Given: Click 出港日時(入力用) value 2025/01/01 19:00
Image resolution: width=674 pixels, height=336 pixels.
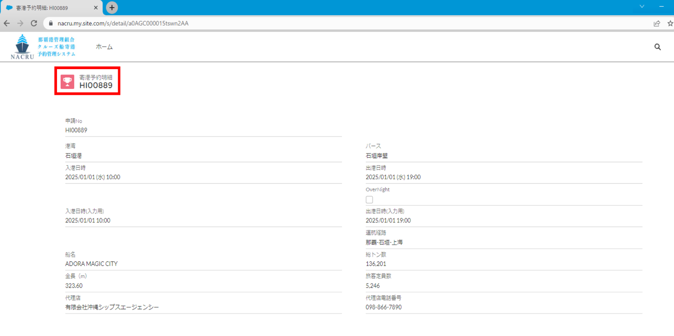Looking at the screenshot, I should (388, 221).
